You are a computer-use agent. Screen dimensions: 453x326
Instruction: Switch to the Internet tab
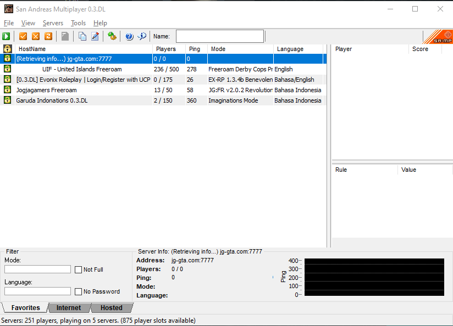coord(69,308)
